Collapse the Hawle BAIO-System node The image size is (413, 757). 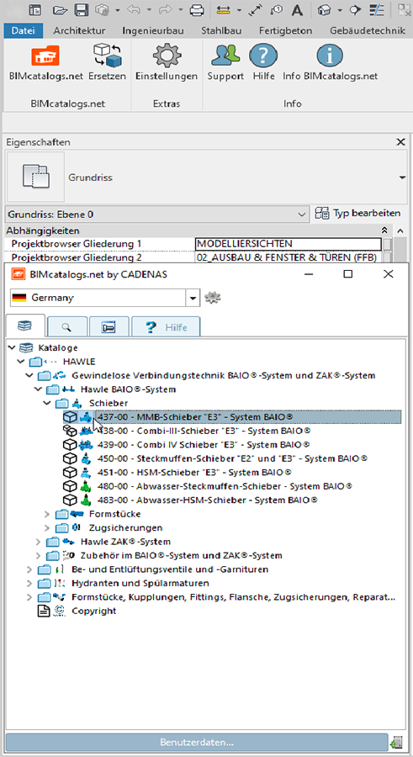[x=38, y=389]
